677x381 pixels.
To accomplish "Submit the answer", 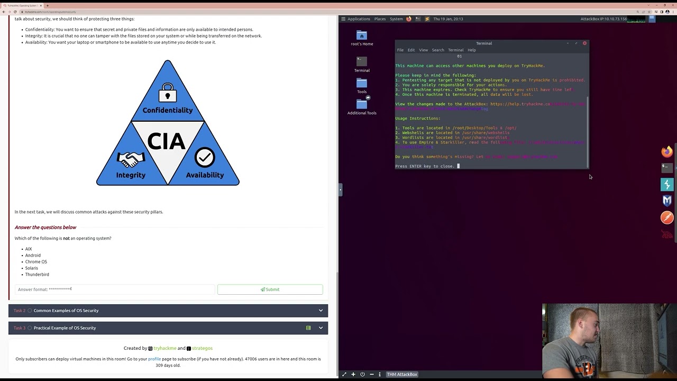I will click(x=270, y=289).
